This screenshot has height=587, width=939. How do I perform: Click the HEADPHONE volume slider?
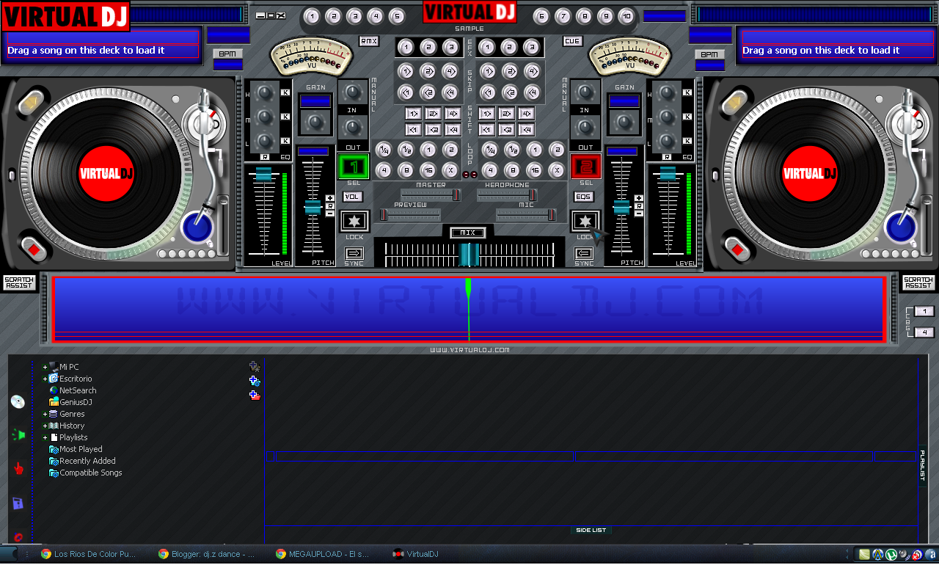[x=507, y=195]
